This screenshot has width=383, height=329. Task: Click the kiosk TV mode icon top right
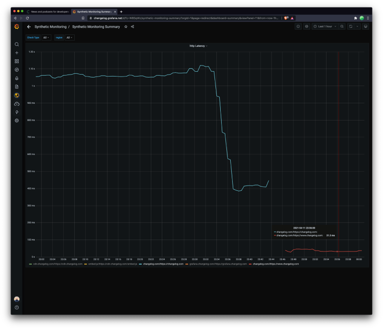[x=365, y=27]
